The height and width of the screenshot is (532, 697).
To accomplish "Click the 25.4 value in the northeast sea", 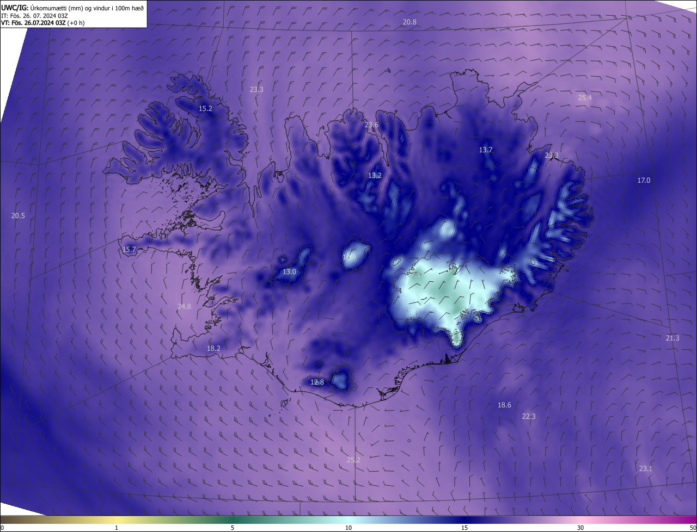I will pos(585,98).
